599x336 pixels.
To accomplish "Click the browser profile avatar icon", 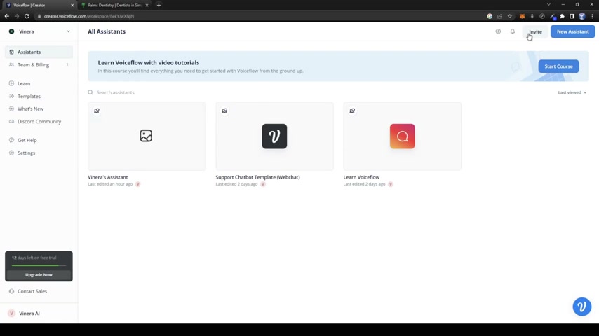I will pyautogui.click(x=581, y=16).
